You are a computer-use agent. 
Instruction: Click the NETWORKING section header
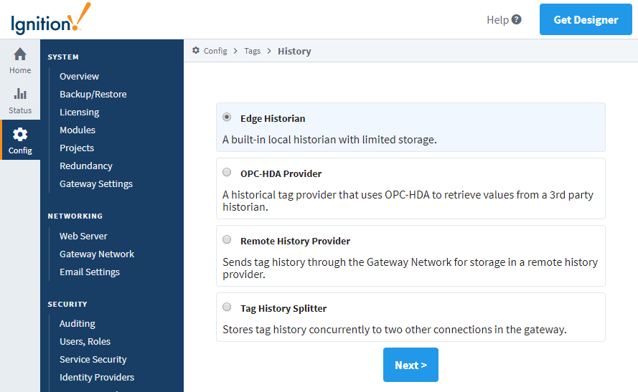pyautogui.click(x=75, y=216)
